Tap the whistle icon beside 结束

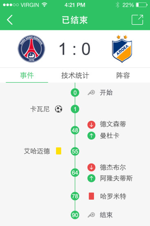(91, 215)
